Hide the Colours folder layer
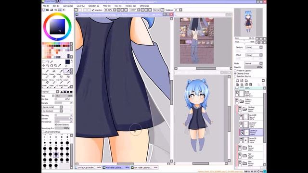Screen dimensions: 308x173 tap(237, 100)
